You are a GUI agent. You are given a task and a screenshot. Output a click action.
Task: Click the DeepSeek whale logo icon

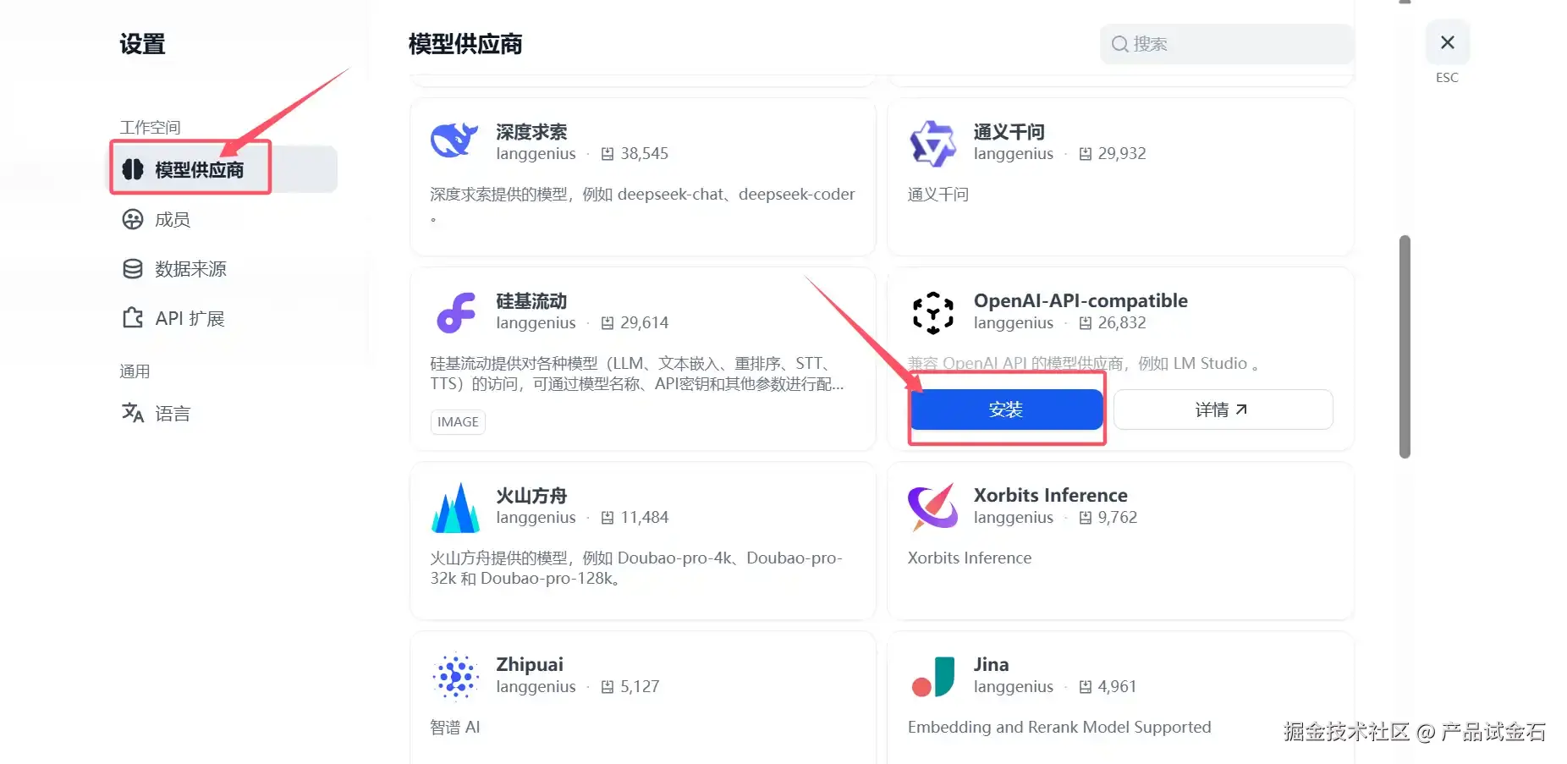[455, 142]
